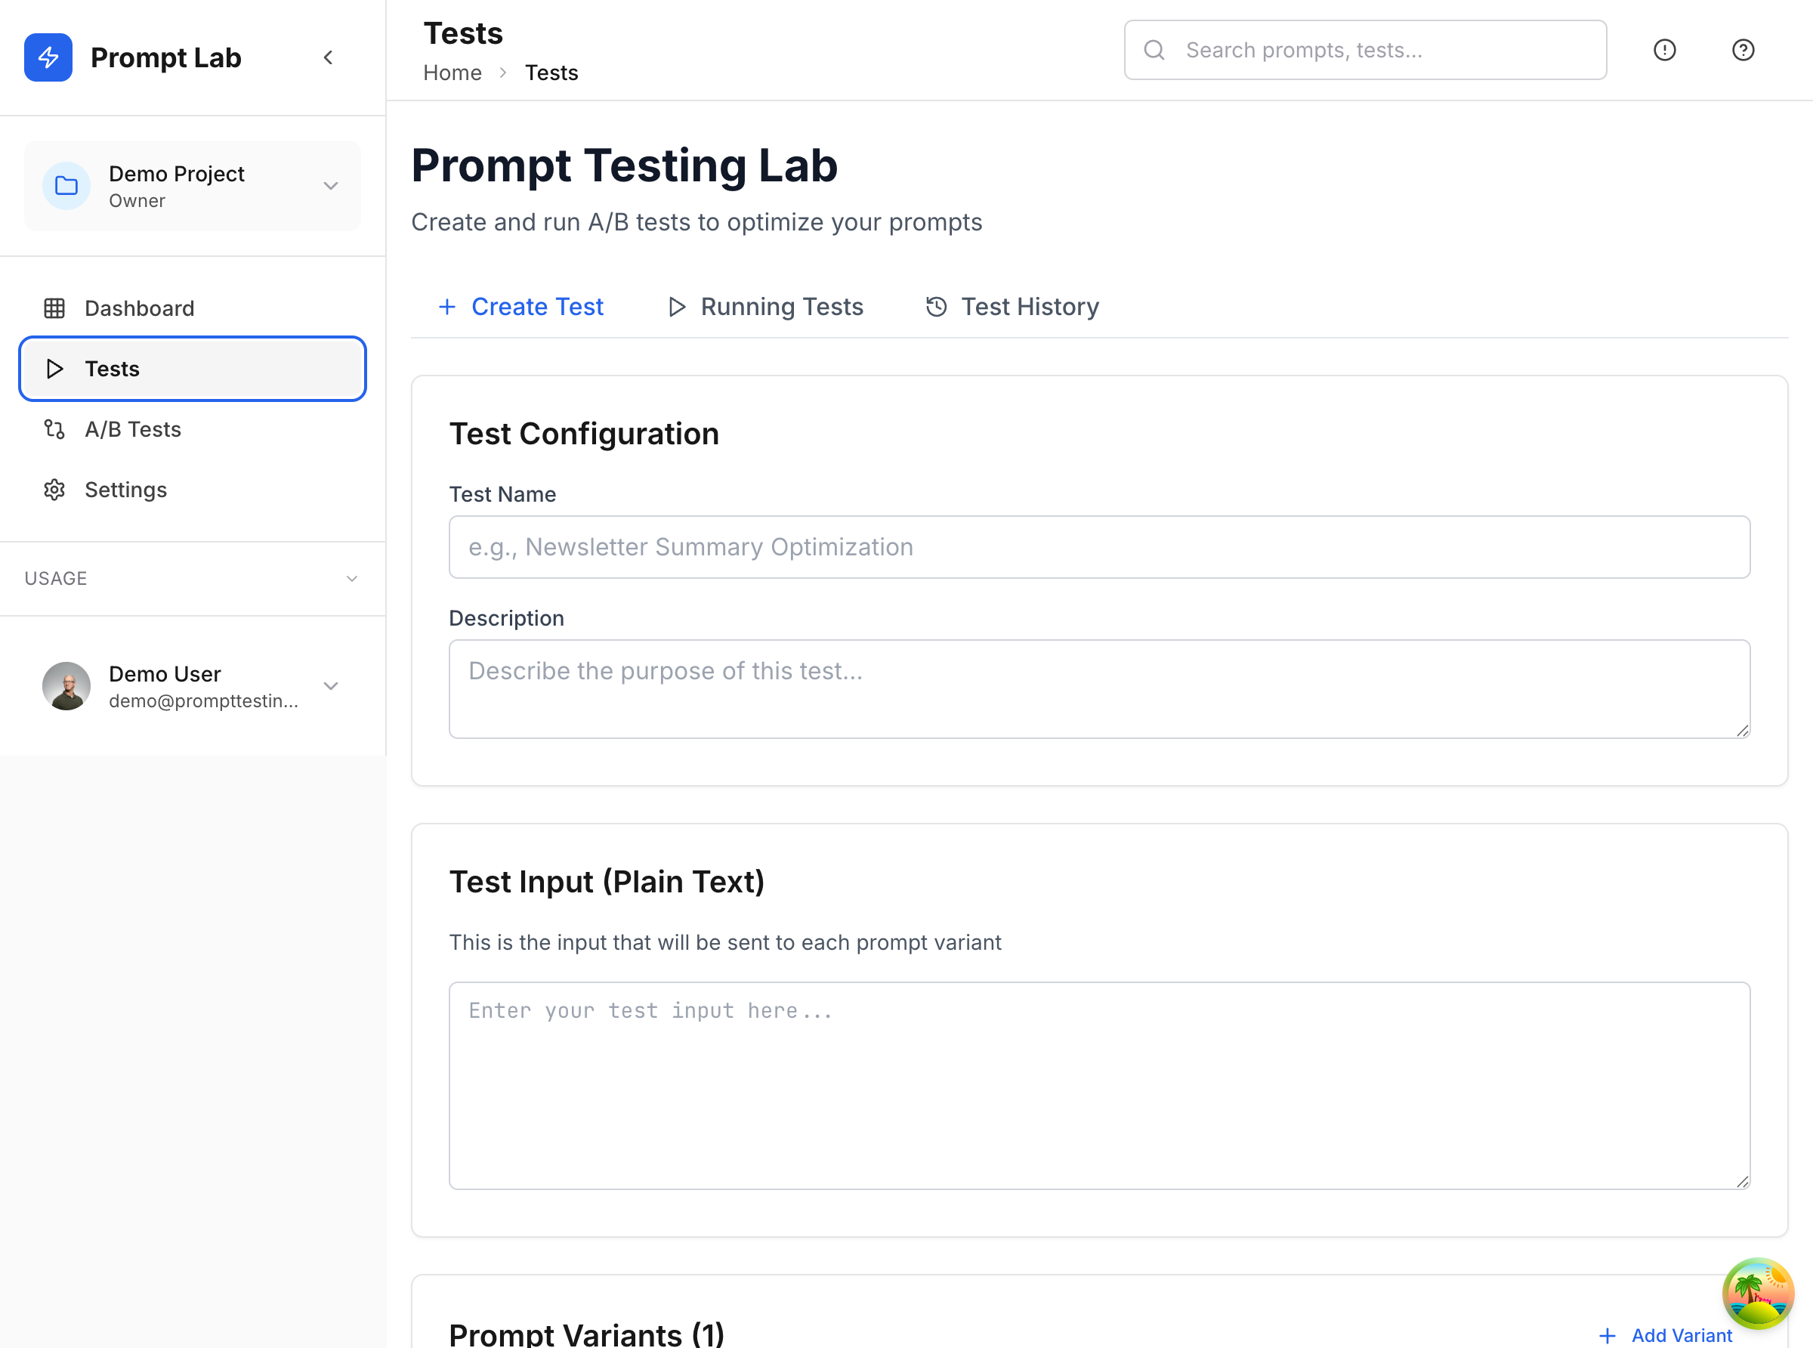
Task: Click the Settings gear icon in the sidebar
Action: 54,490
